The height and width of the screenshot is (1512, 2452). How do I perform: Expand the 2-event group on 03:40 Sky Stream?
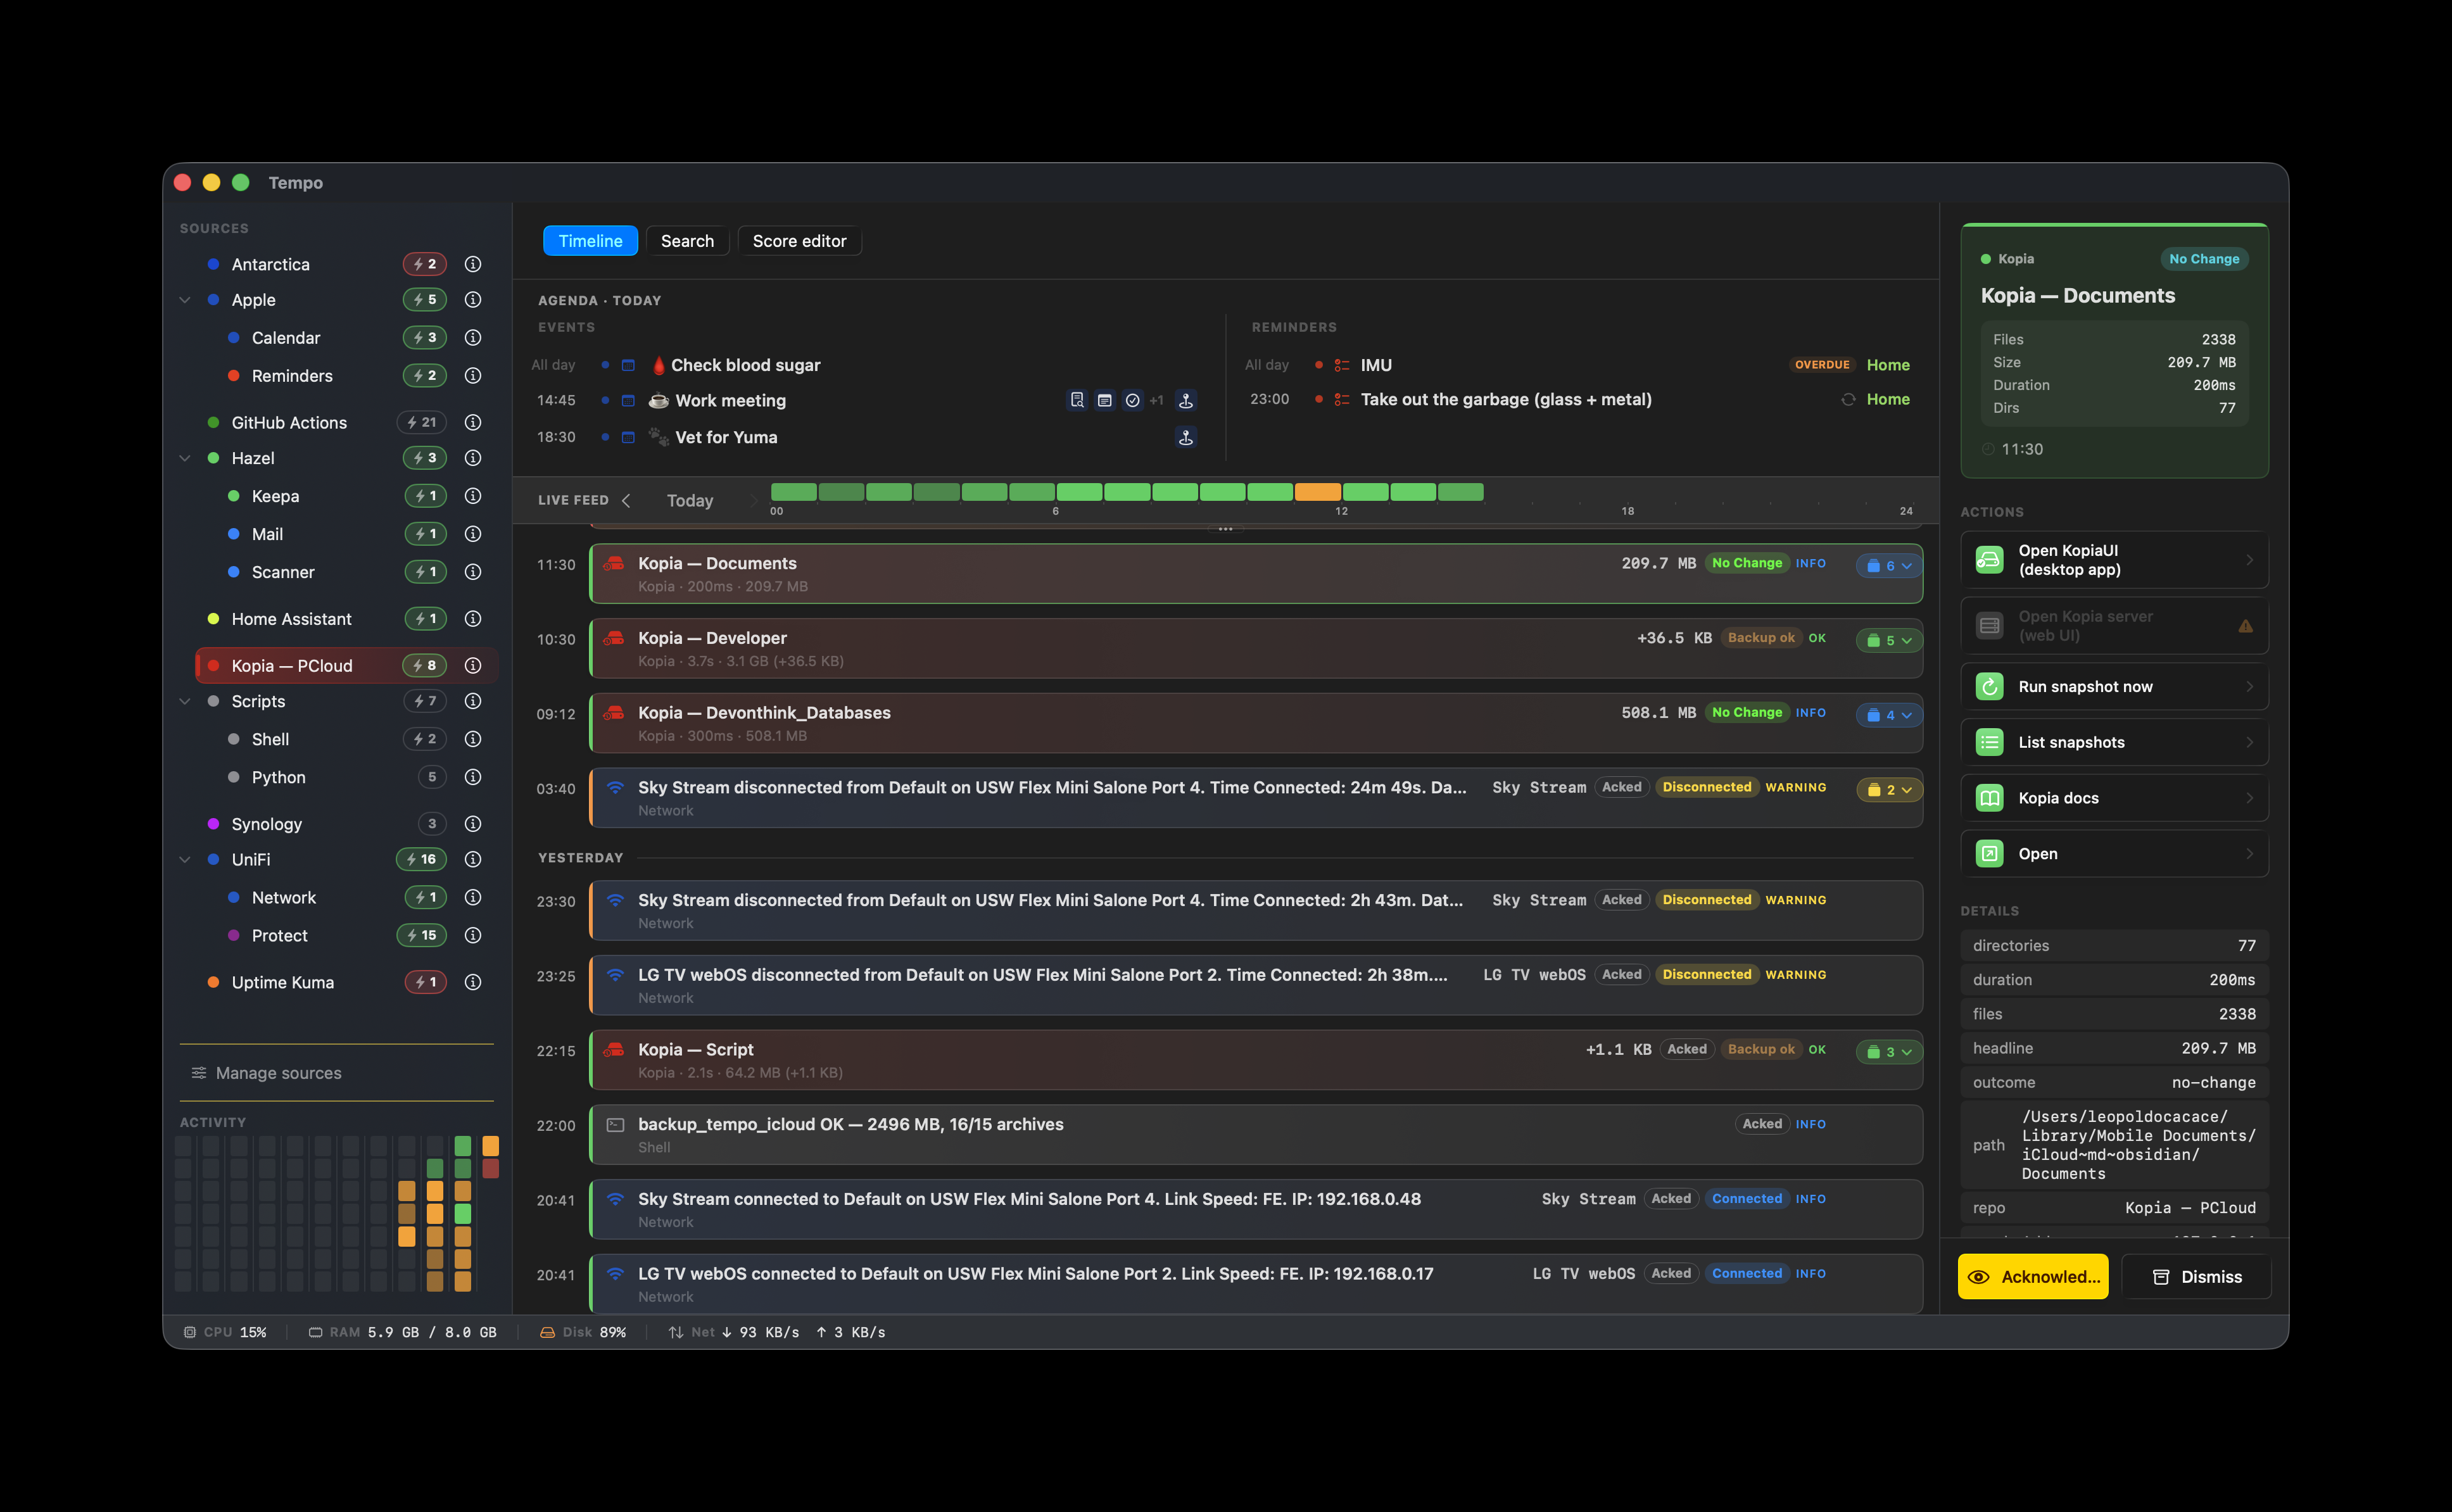1889,790
